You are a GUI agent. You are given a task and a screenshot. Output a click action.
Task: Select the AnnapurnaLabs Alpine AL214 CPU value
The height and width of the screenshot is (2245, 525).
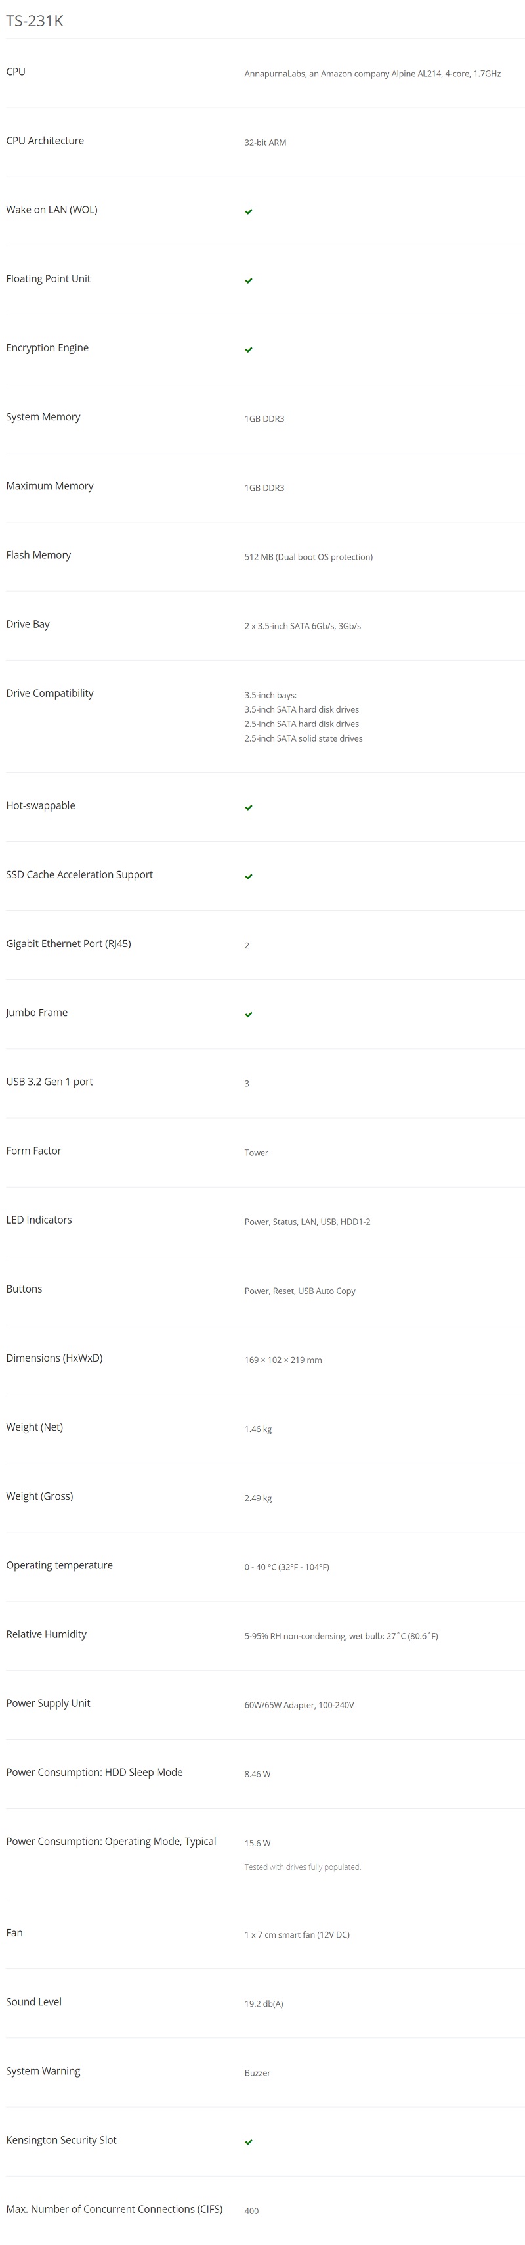[372, 74]
